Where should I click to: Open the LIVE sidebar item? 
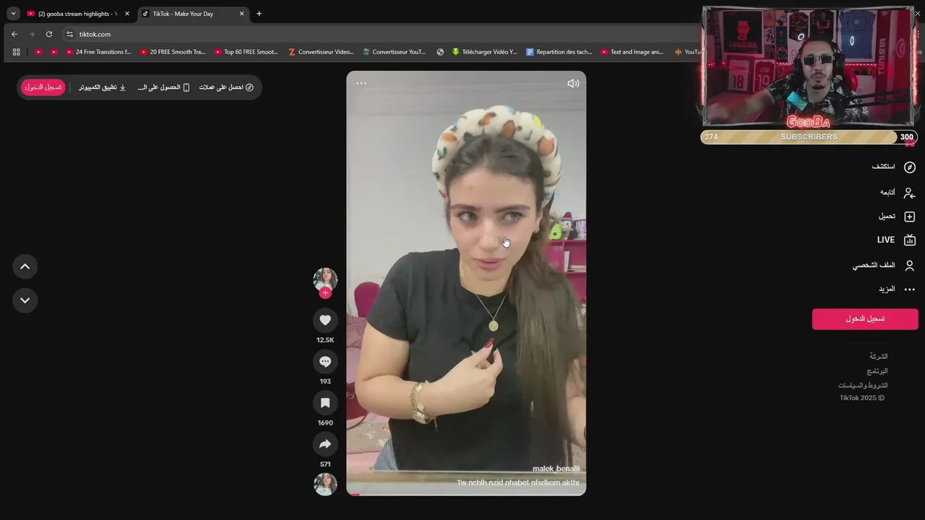pyautogui.click(x=896, y=240)
